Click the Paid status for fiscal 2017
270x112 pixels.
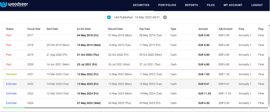click(x=9, y=35)
